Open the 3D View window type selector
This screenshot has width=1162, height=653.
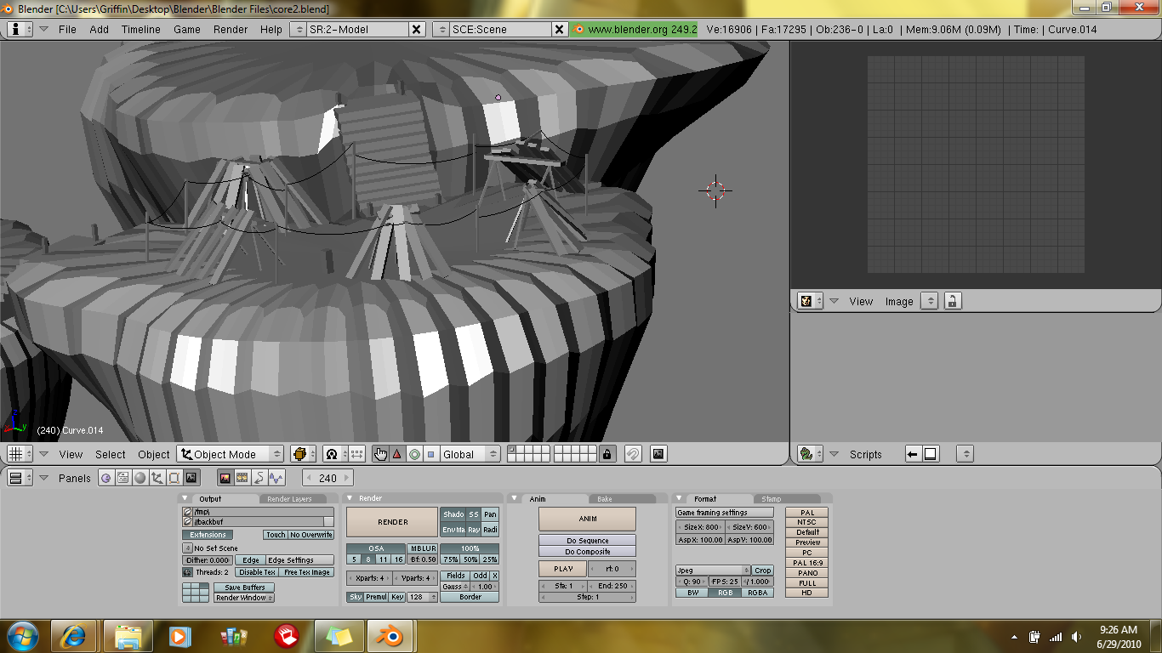coord(20,454)
